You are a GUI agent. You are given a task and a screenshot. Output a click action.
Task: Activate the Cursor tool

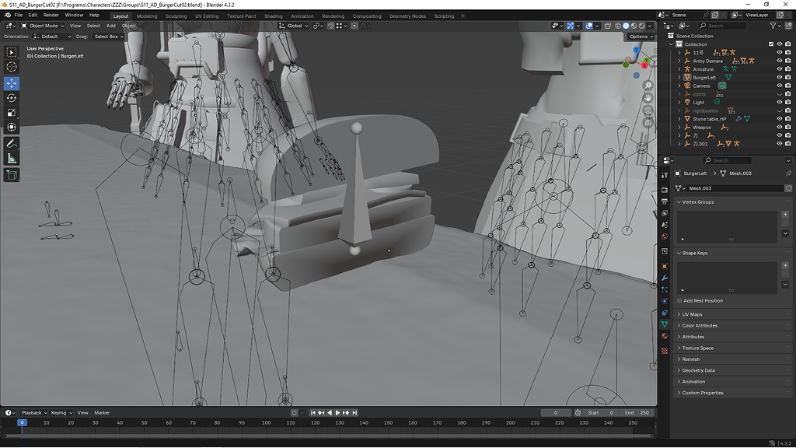[x=12, y=67]
